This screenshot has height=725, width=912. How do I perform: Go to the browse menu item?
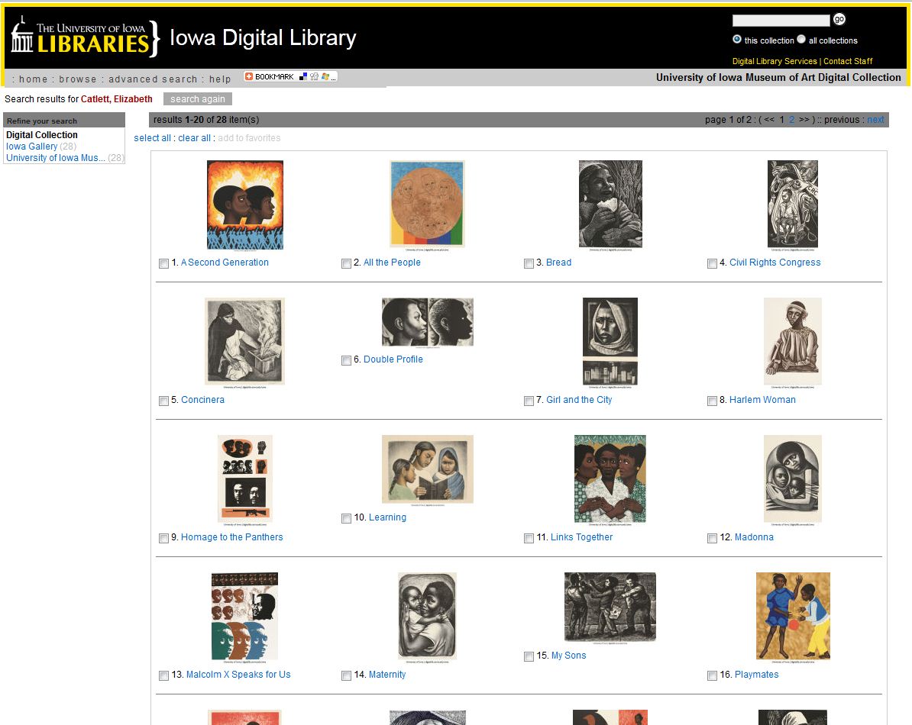(78, 79)
